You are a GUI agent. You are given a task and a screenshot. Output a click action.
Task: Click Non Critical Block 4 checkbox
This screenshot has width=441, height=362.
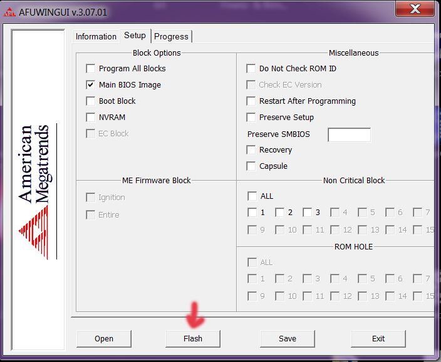pos(335,213)
